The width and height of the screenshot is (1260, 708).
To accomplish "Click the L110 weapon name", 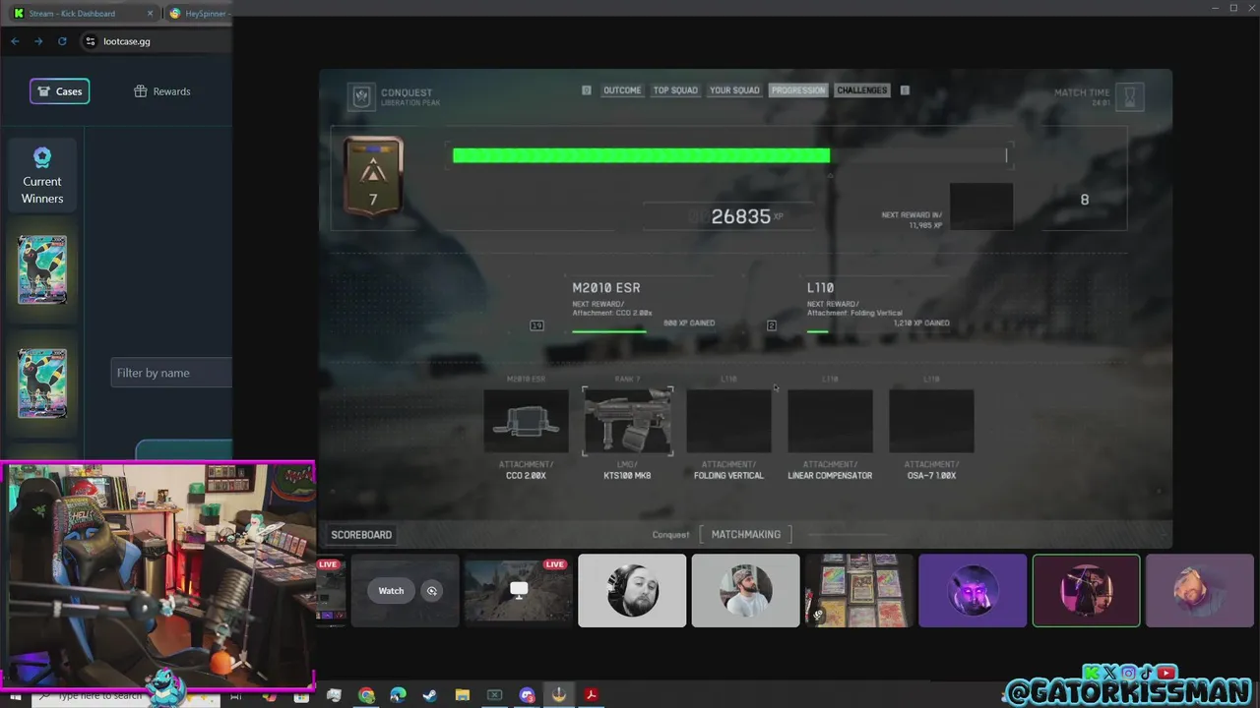I will pos(820,288).
